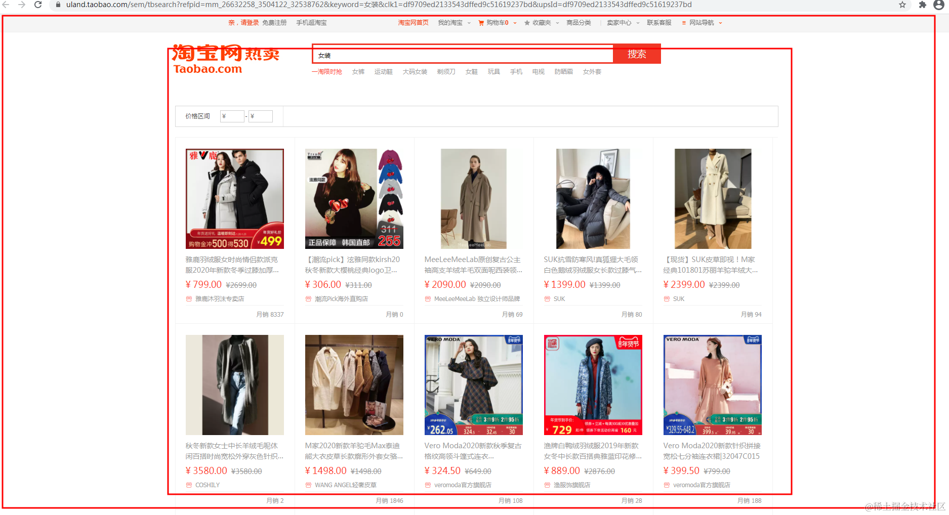Click the 雅鹿沐羽沫专卖店 shop name
Viewport: 949px width, 515px height.
click(220, 299)
